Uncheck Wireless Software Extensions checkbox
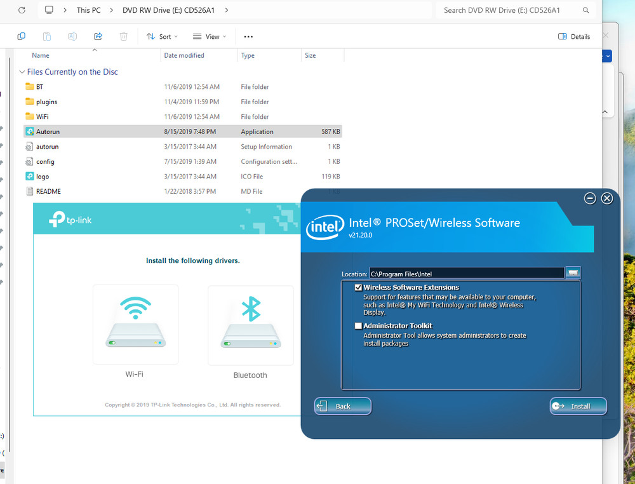Image resolution: width=635 pixels, height=484 pixels. pyautogui.click(x=359, y=288)
